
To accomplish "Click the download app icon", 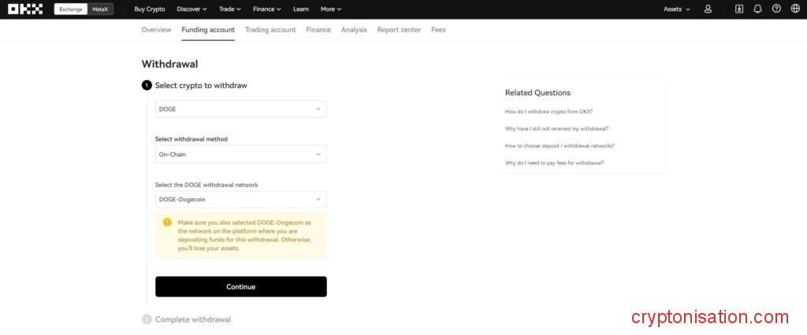I will coord(739,9).
